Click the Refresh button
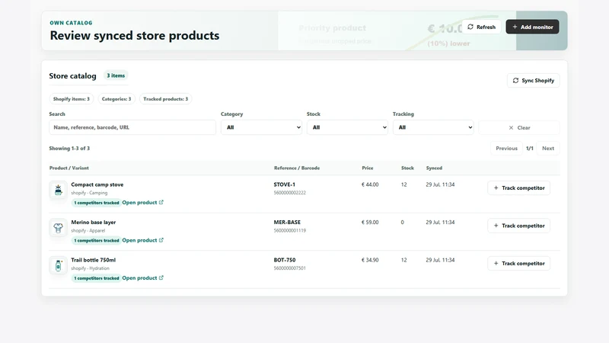This screenshot has height=343, width=609. [481, 27]
